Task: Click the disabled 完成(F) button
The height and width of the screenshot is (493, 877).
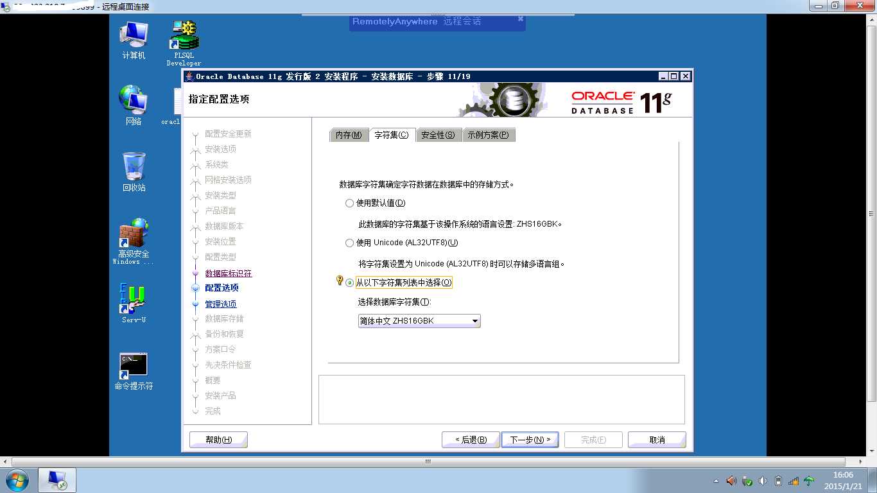Action: pyautogui.click(x=593, y=440)
